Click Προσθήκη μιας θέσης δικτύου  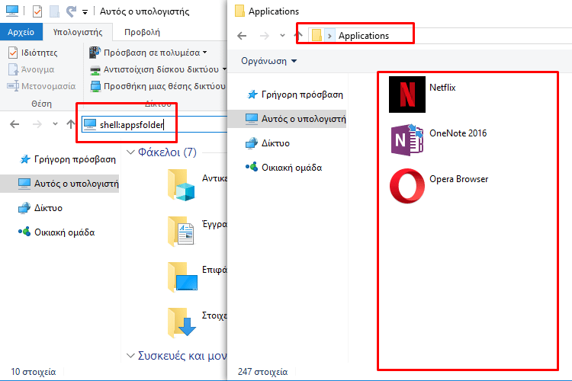[158, 86]
